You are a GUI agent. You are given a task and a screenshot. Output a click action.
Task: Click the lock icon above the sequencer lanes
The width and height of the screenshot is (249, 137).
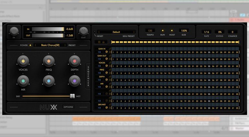tap(104, 42)
